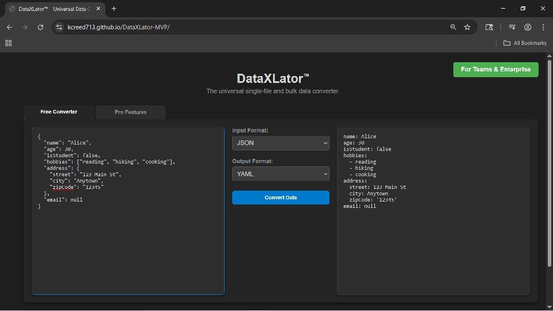Switch to the Pro Features tab
The image size is (553, 311).
(x=131, y=112)
